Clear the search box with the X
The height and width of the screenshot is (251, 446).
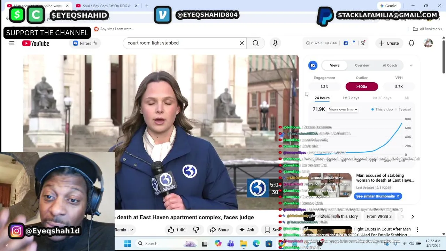point(241,43)
